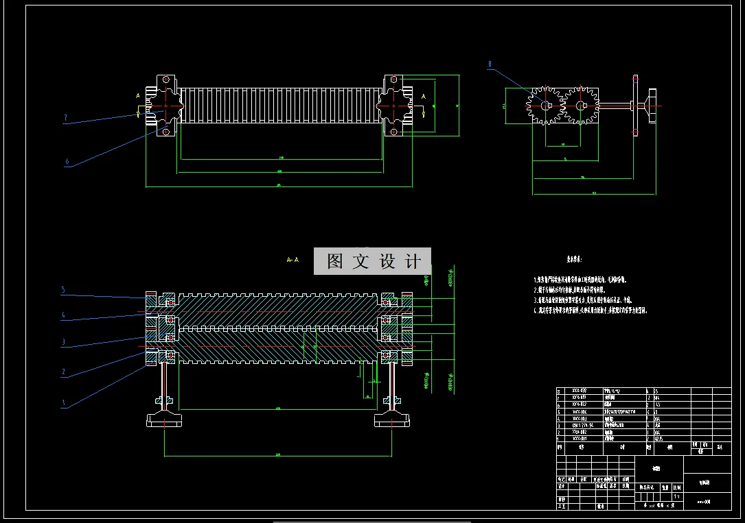The height and width of the screenshot is (523, 745).
Task: Click the 工艺 cell in title block
Action: (562, 507)
